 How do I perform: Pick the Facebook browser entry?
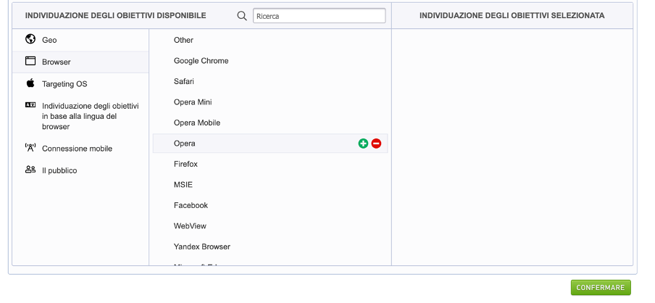[x=191, y=205]
